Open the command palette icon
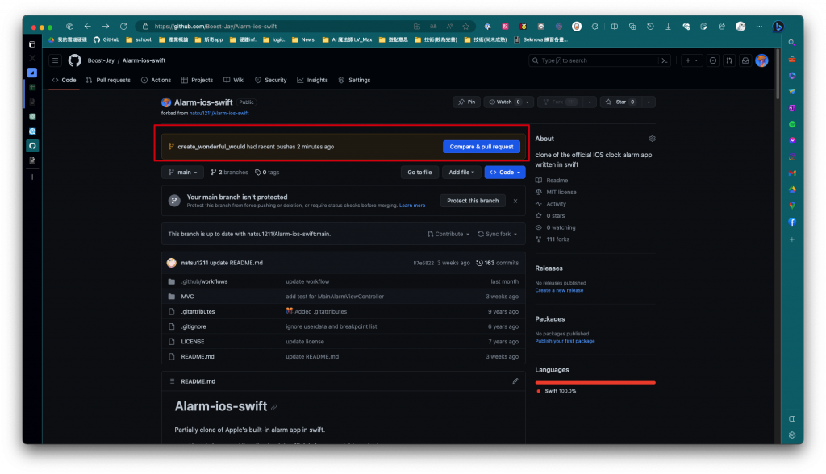Viewport: 826px width, 474px height. 665,60
